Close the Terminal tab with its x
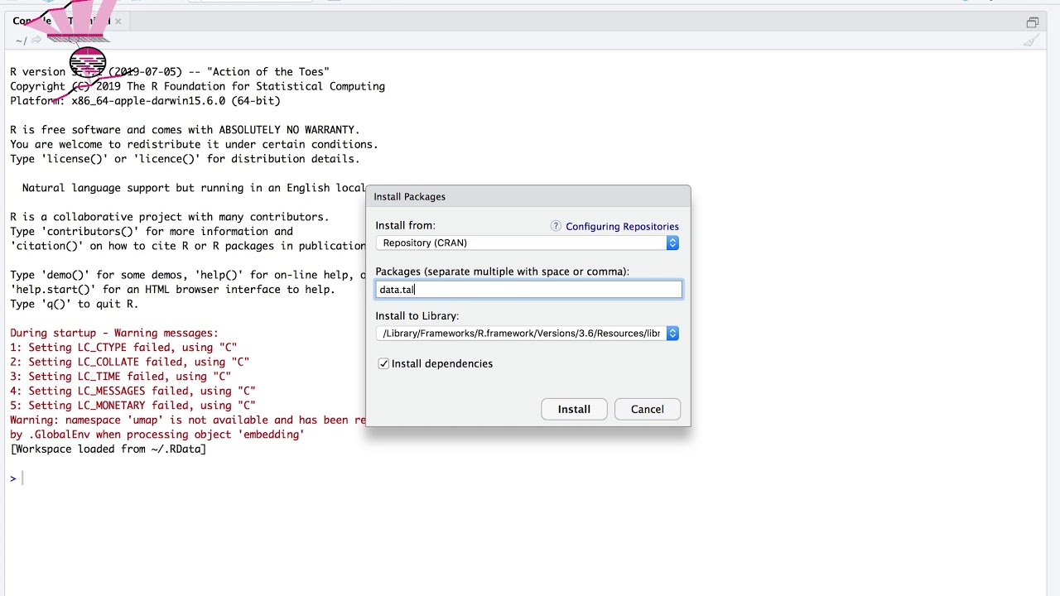 (118, 22)
